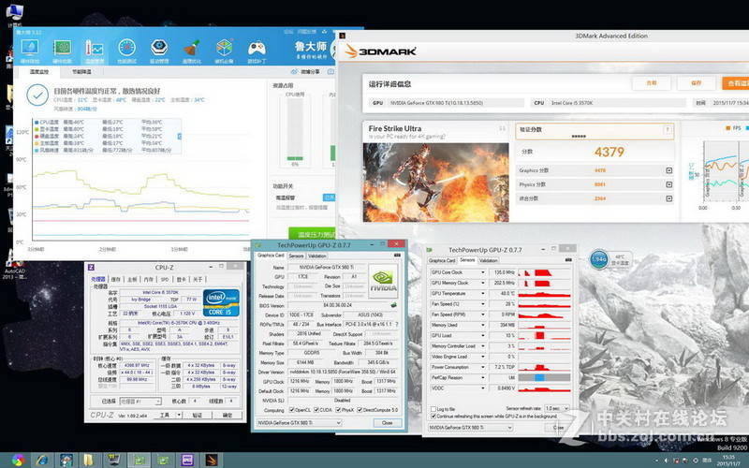749x468 pixels.
Task: Switch to the 节能降温 tab in 鲁大师
Action: point(81,72)
